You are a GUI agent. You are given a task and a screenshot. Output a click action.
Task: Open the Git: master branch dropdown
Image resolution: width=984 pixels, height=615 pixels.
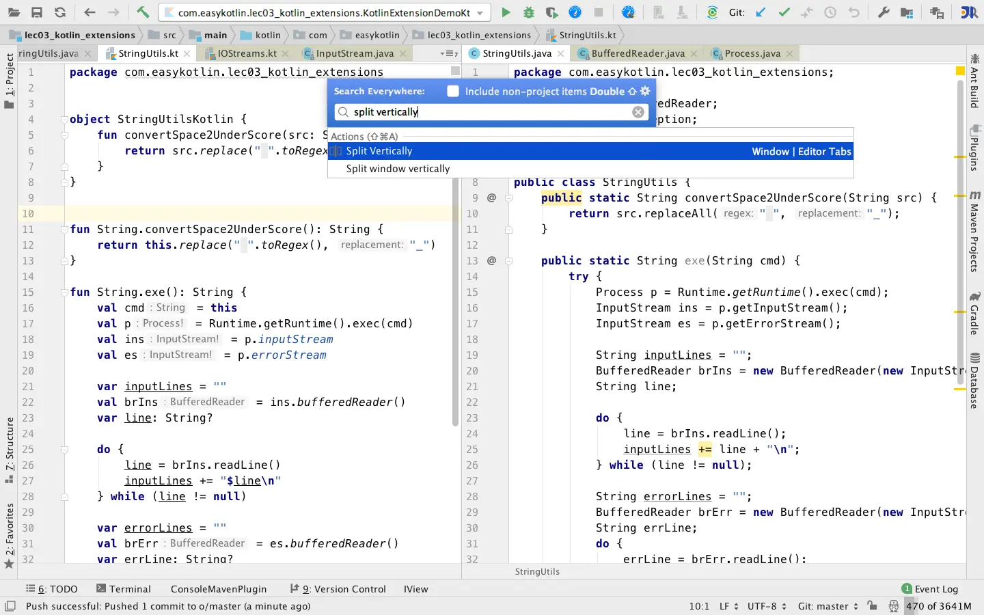point(828,606)
